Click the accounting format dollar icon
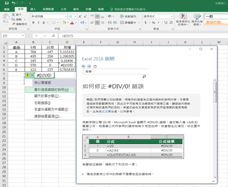Image resolution: width=228 pixels, height=187 pixels. pos(145,23)
